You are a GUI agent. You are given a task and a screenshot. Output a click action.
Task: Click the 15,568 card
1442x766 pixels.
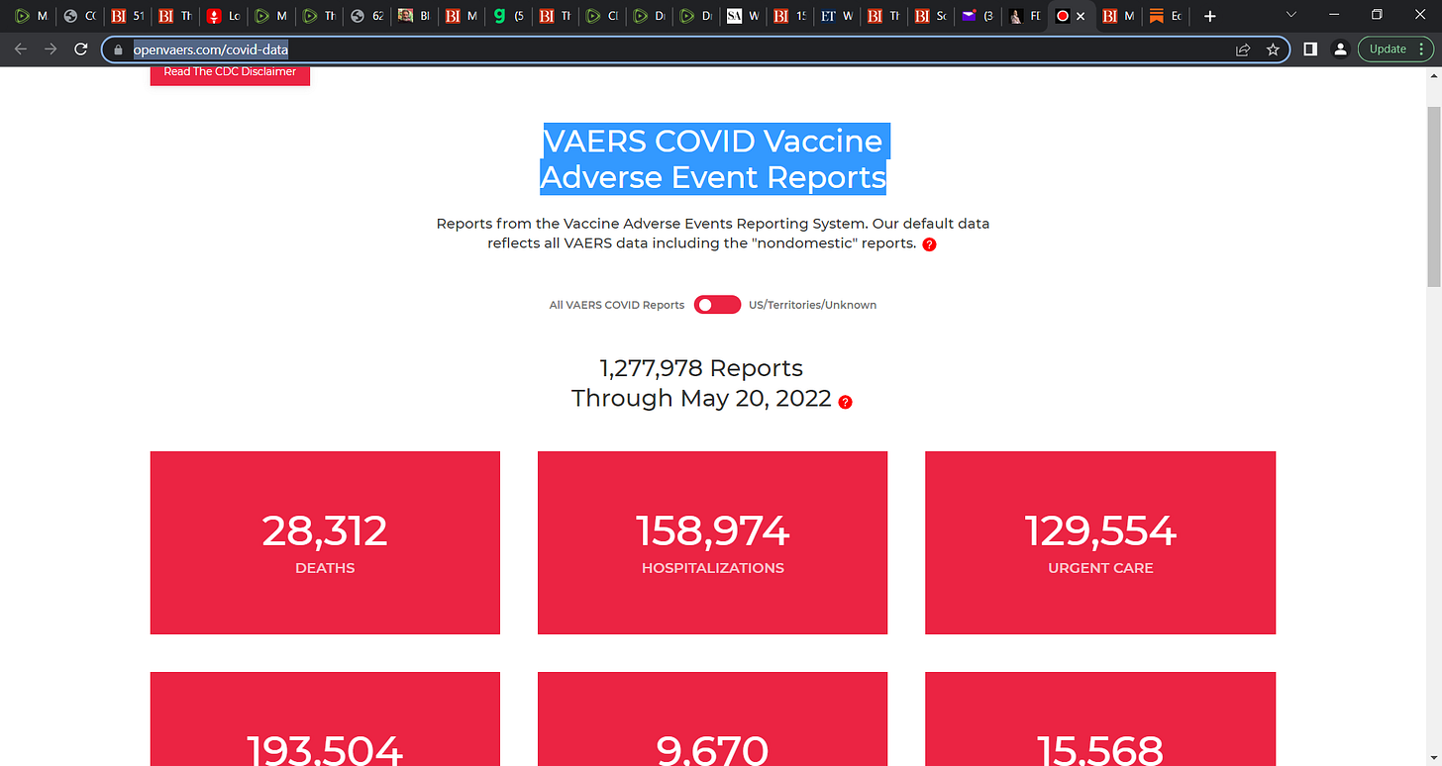pyautogui.click(x=1100, y=719)
